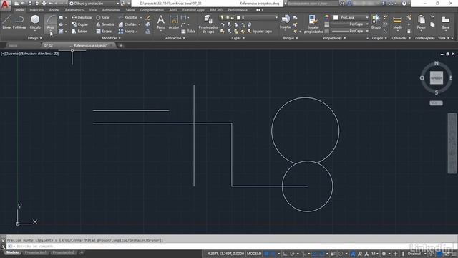
Task: Select the Polilínea tool
Action: point(19,22)
